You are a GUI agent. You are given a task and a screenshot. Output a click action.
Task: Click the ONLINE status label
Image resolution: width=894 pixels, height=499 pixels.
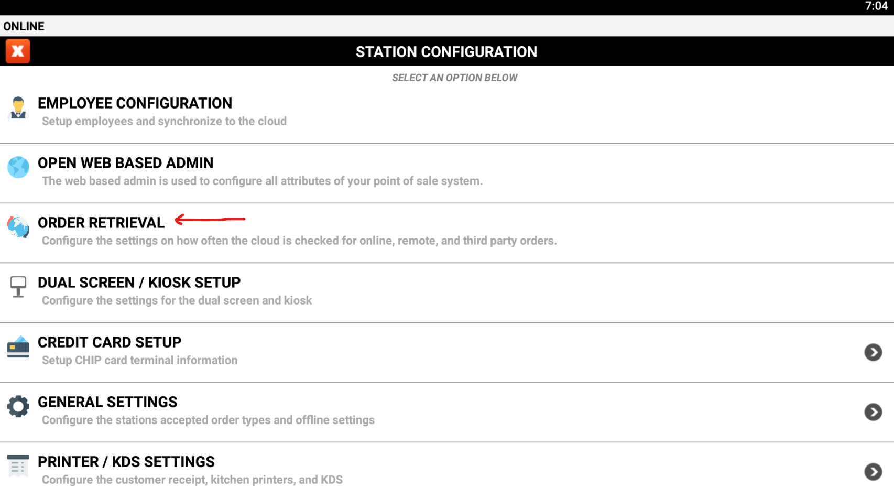pyautogui.click(x=24, y=26)
